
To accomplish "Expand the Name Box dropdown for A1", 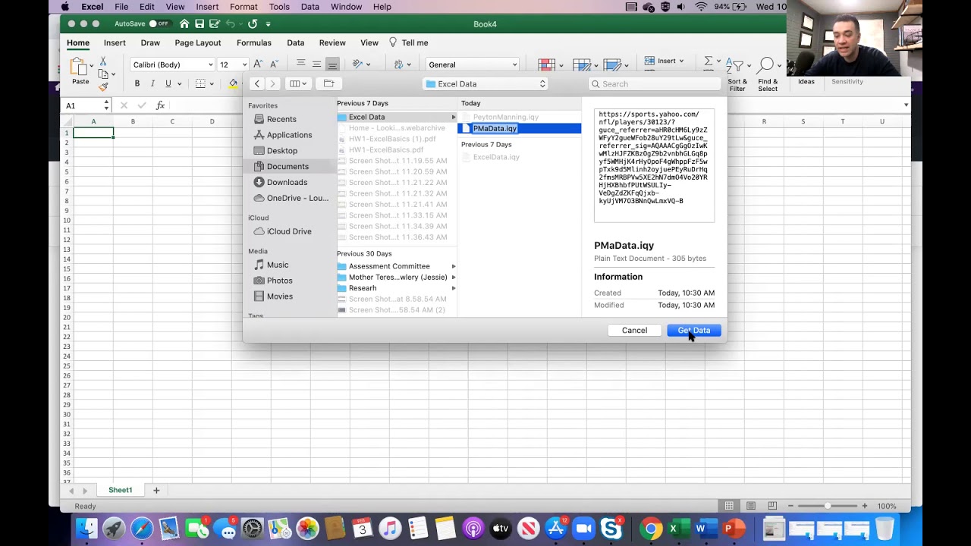I will click(106, 105).
